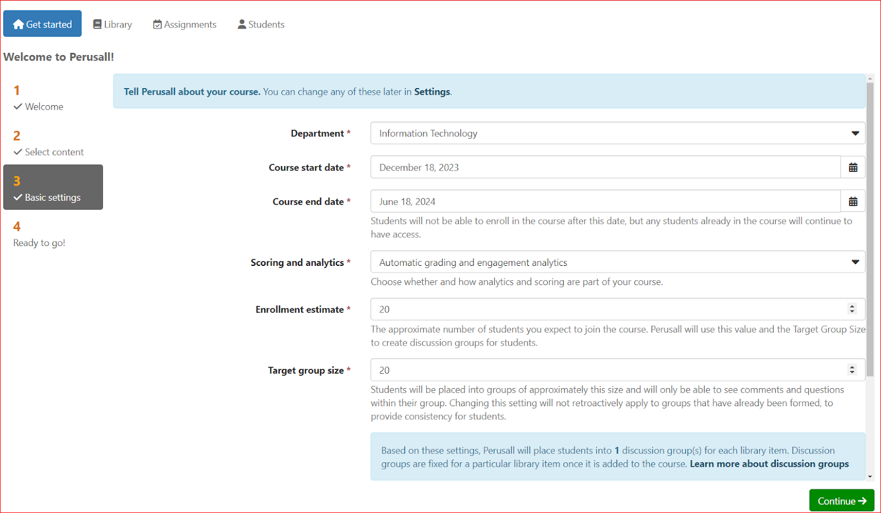Switch to the Library tab
The image size is (881, 513).
112,24
